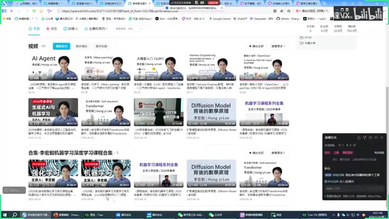
Task: Open the 机器学习 2025 collection thumbnail
Action: click(x=106, y=173)
